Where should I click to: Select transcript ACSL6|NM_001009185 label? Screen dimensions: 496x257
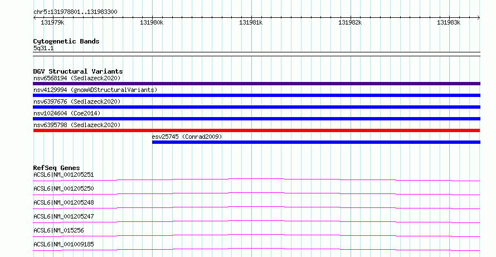[64, 244]
